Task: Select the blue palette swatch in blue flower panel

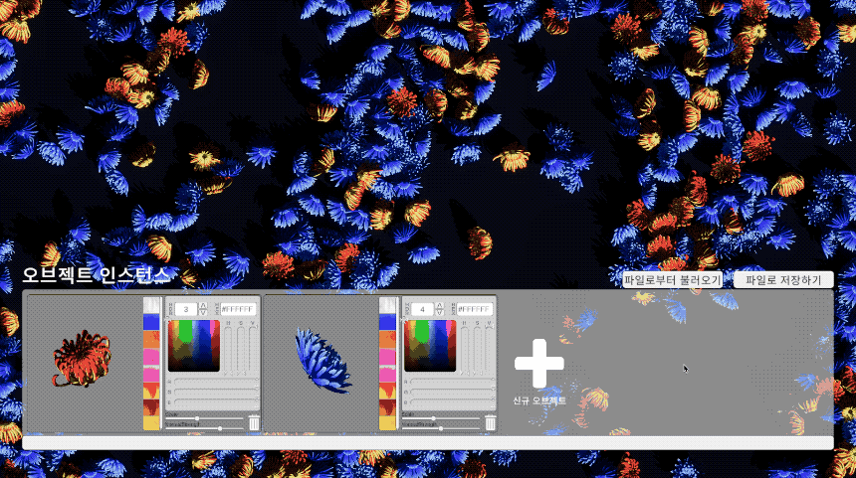Action: 387,322
